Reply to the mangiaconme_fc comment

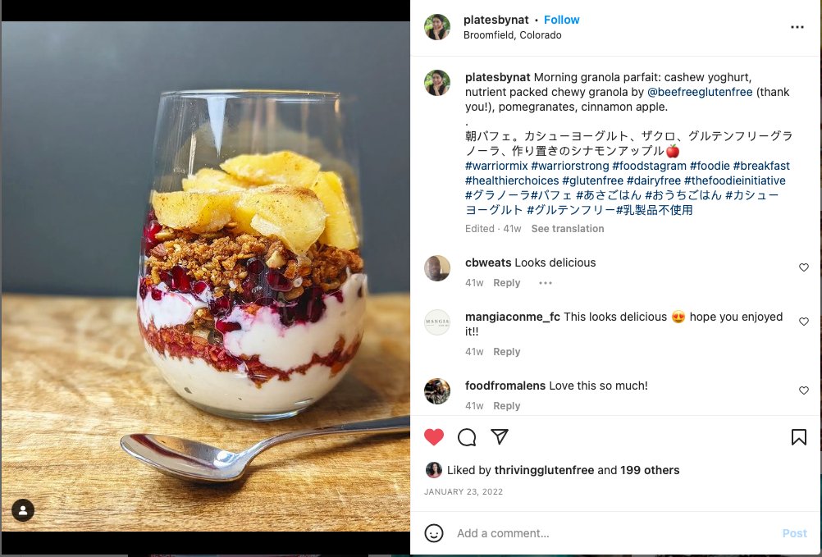[506, 352]
